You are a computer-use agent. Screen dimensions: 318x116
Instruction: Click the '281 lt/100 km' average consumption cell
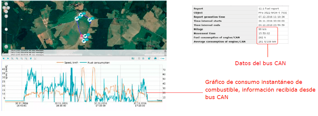[x=273, y=42]
